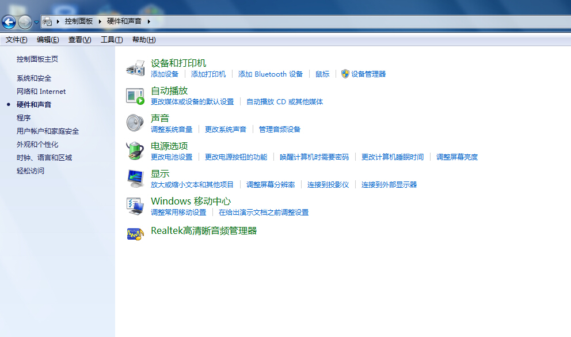
Task: Click 连接到投影仪 link
Action: point(328,185)
